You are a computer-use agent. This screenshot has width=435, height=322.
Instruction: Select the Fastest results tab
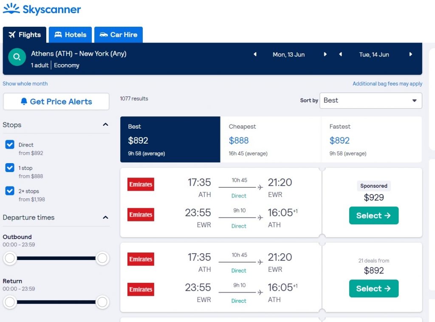371,139
